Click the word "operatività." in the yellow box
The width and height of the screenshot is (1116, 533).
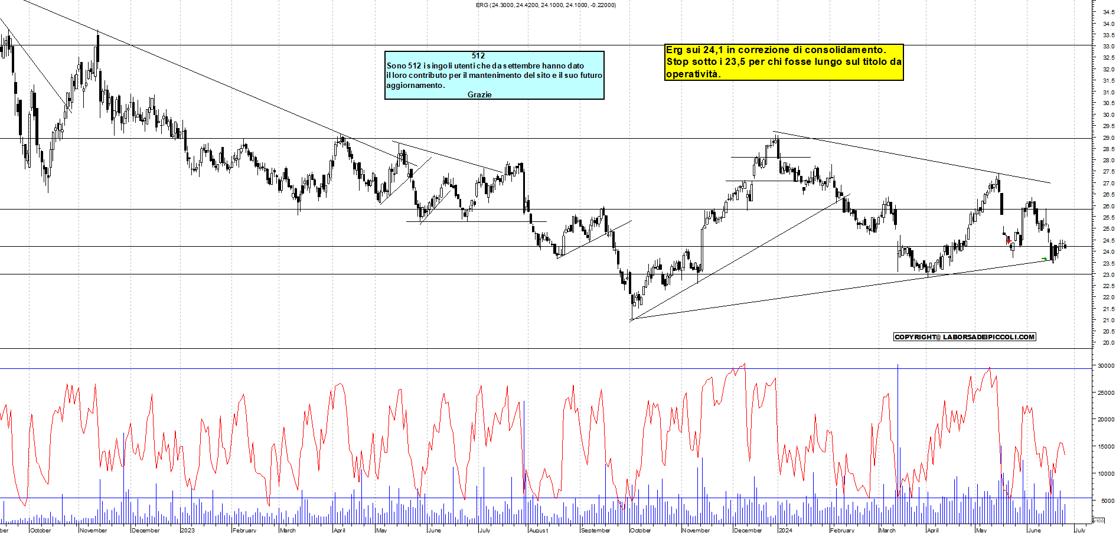coord(694,74)
